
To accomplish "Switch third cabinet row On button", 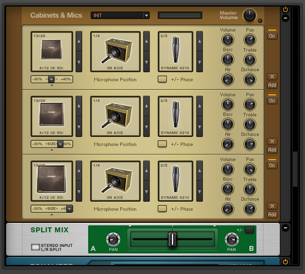I will [x=272, y=166].
